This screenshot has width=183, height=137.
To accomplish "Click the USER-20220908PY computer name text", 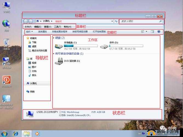I will pos(47,112).
